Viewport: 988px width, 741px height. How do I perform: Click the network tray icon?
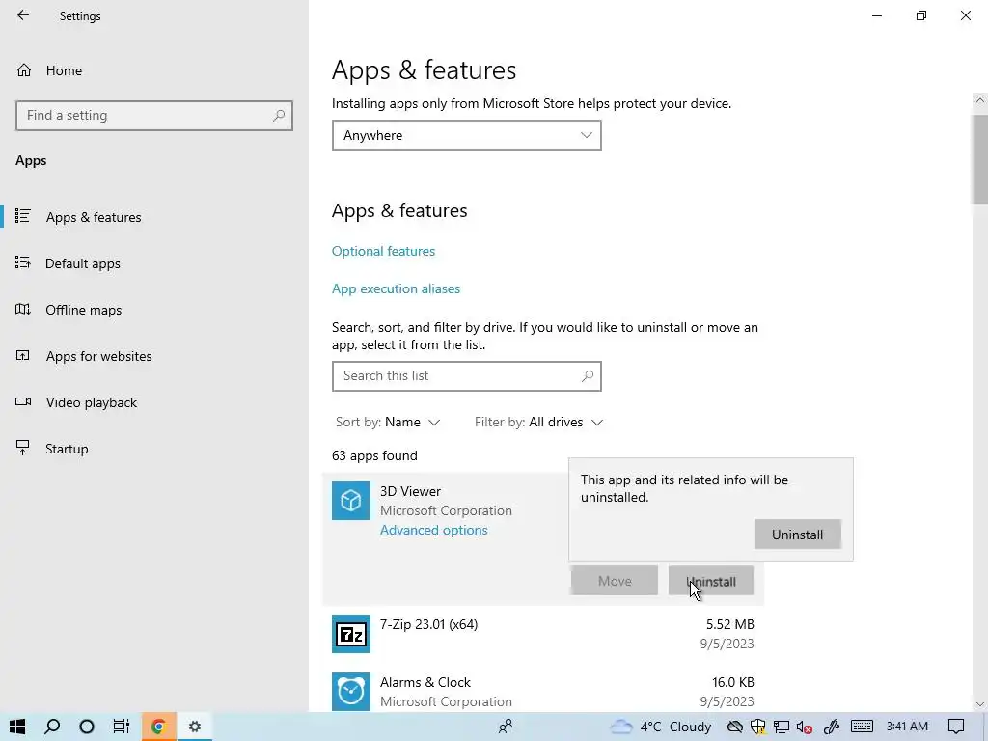tap(782, 727)
